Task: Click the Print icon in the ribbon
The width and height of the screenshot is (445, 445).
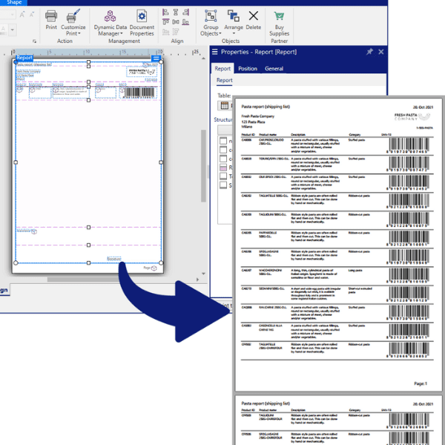Action: coord(50,16)
